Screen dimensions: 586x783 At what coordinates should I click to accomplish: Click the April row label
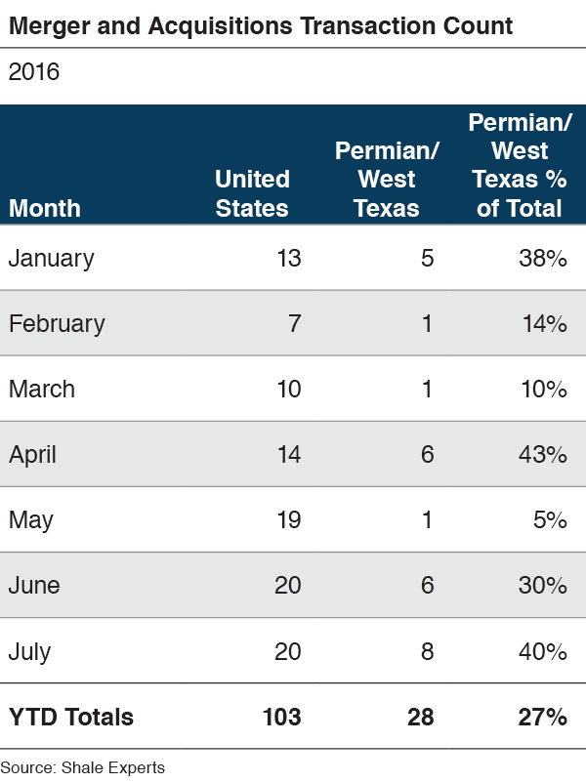(x=33, y=454)
